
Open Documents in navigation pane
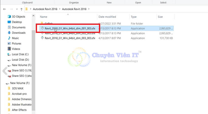tap(19, 27)
